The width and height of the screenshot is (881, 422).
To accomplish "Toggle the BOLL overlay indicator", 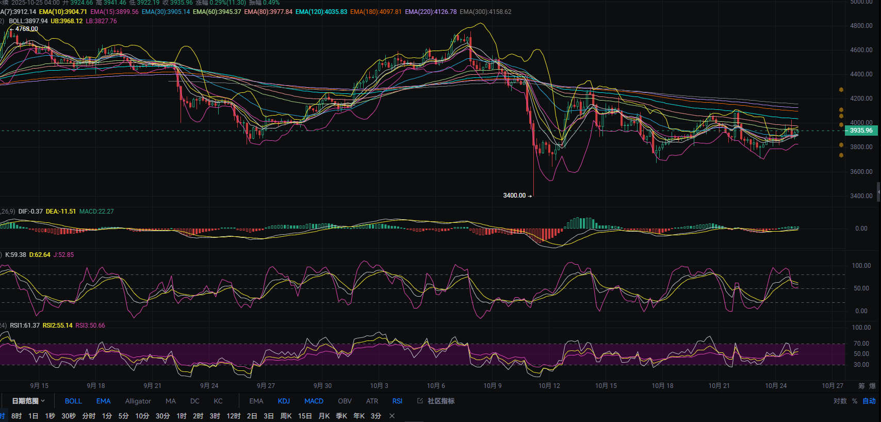I will click(x=73, y=401).
